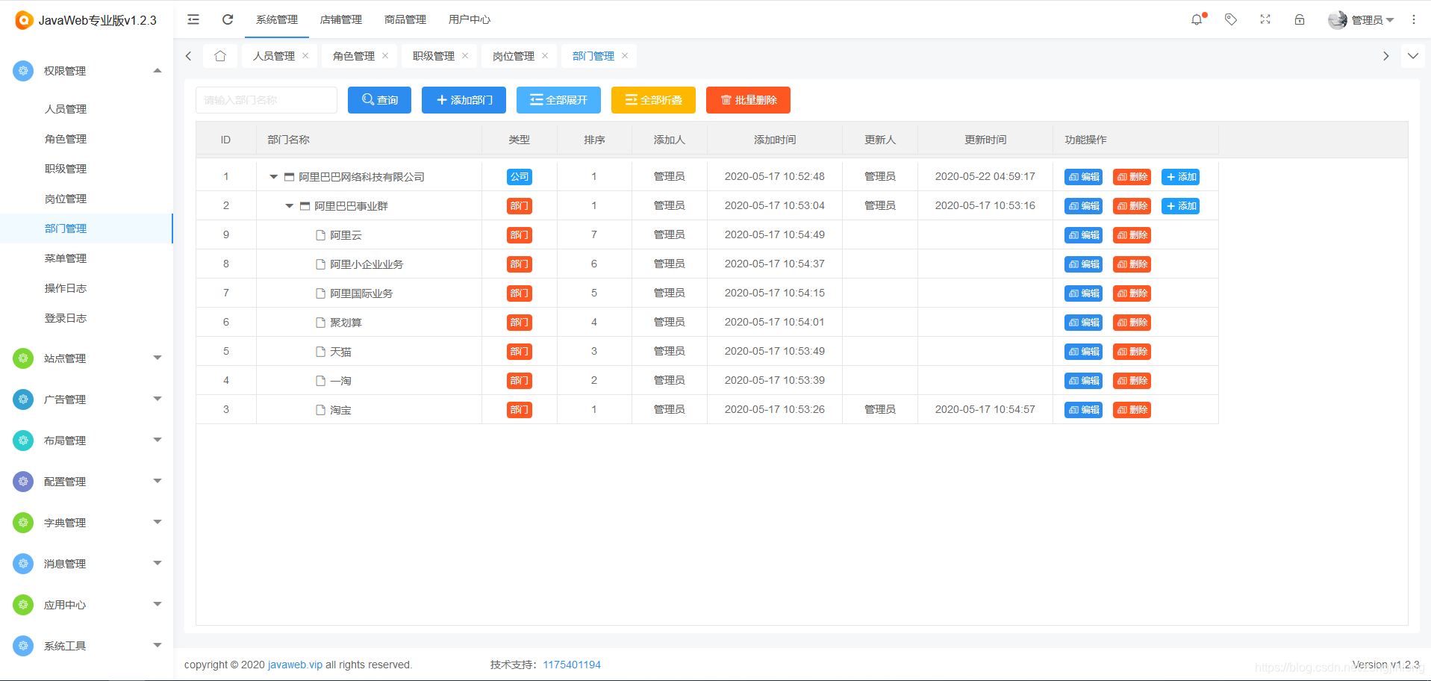The image size is (1431, 681).
Task: Close the 职级管理 tab
Action: pos(465,56)
